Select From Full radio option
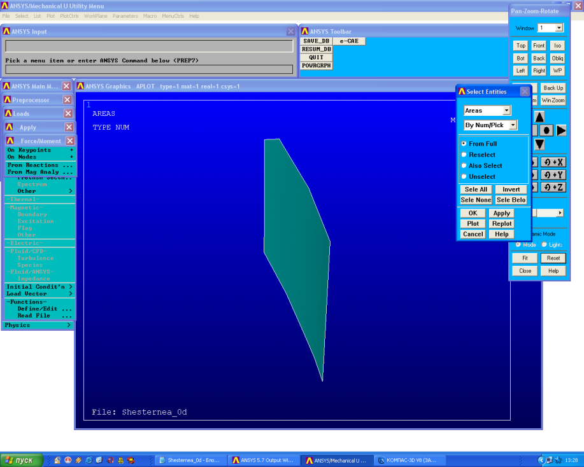 tap(464, 143)
